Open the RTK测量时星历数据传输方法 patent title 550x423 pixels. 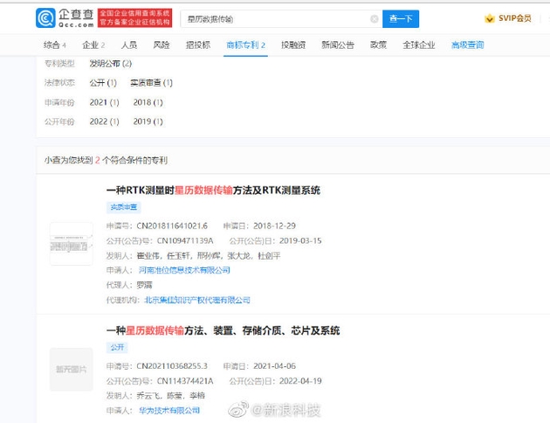pos(213,191)
